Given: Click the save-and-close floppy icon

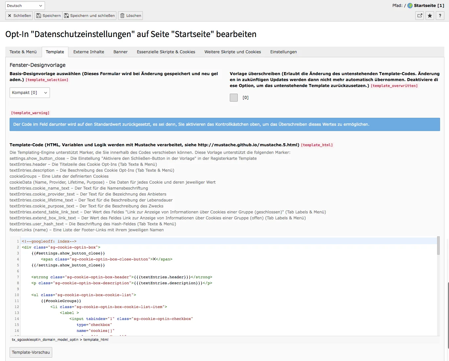Looking at the screenshot, I should click(66, 16).
